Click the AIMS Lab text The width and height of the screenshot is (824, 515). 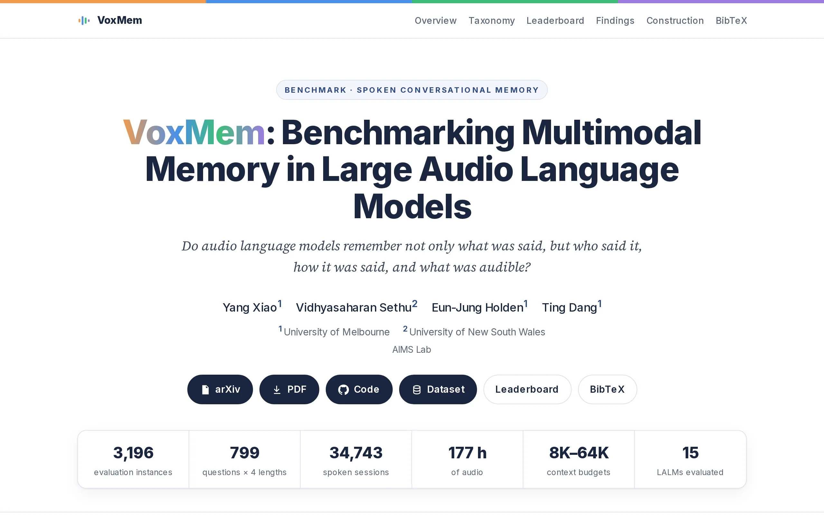[x=412, y=350]
